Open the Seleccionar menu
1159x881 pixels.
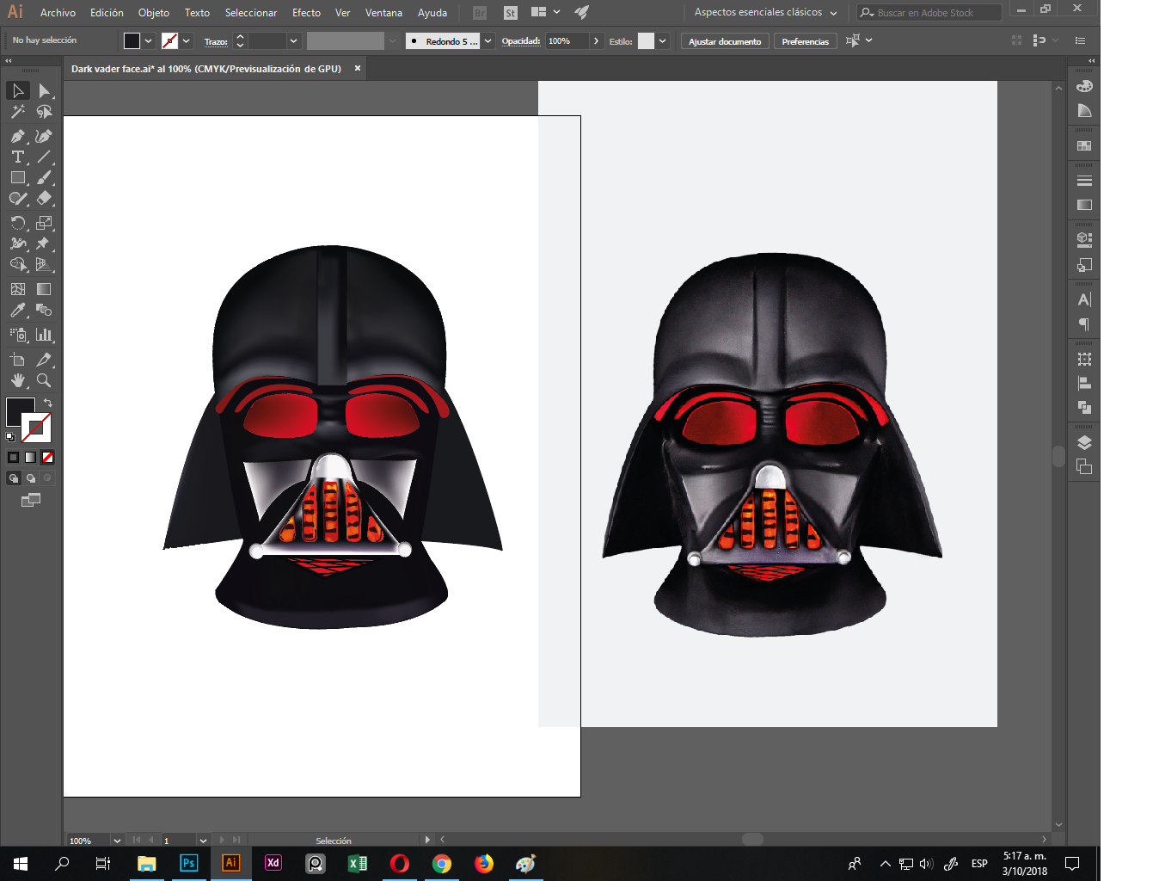[x=251, y=13]
